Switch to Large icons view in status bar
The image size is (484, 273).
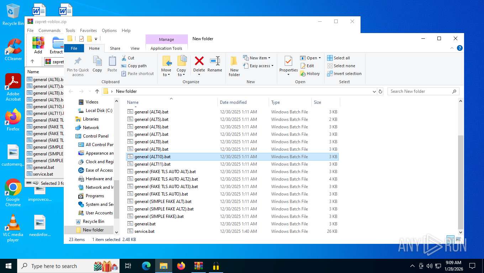click(458, 240)
